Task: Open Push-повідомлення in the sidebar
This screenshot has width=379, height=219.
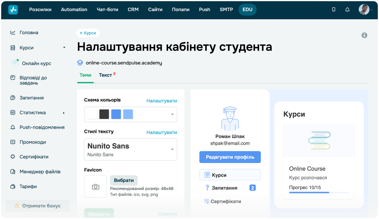Action: 42,127
